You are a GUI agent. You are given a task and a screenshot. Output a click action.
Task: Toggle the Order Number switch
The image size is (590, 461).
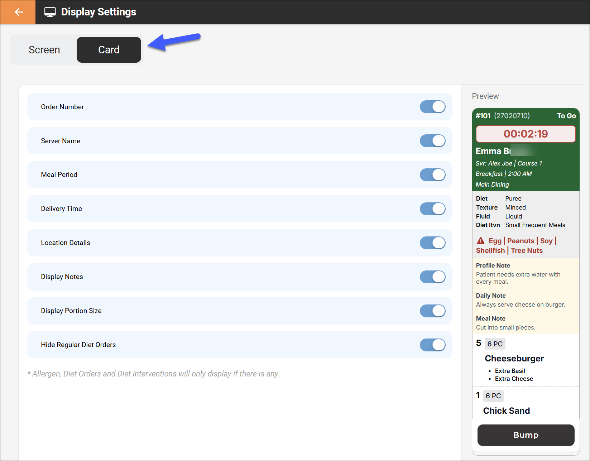point(432,107)
